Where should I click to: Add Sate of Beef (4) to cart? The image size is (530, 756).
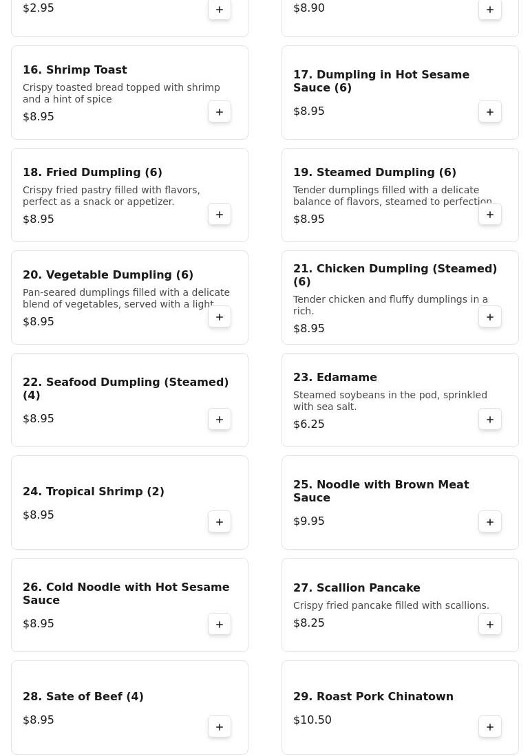coord(220,727)
